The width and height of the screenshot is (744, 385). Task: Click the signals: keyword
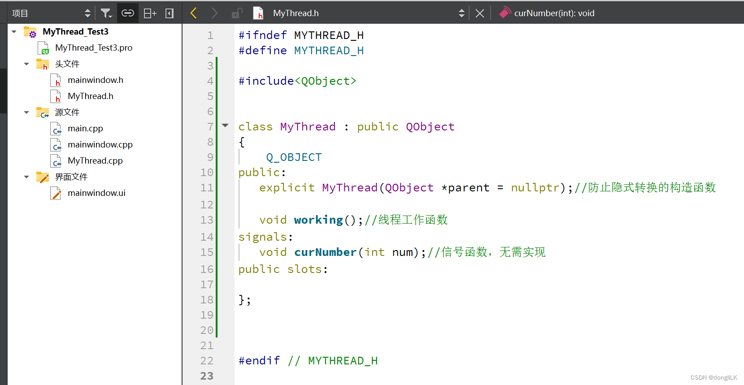(x=265, y=237)
